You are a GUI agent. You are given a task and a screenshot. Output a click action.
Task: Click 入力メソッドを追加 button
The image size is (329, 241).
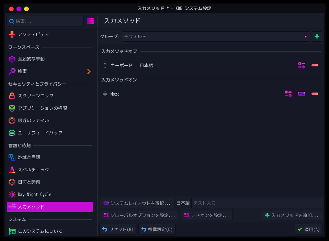click(292, 215)
